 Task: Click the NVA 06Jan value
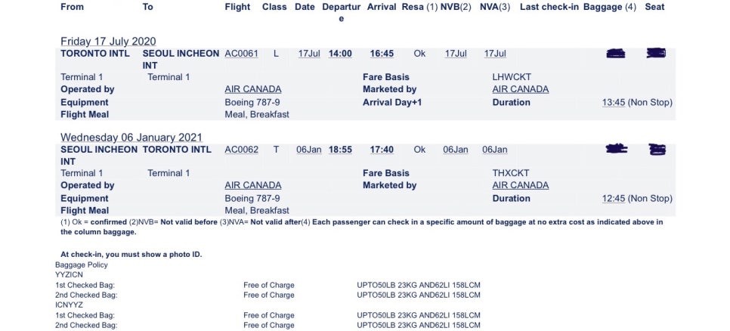pos(495,150)
